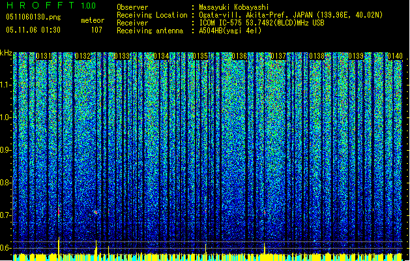Click the Receiver label
The width and height of the screenshot is (410, 261).
[132, 23]
